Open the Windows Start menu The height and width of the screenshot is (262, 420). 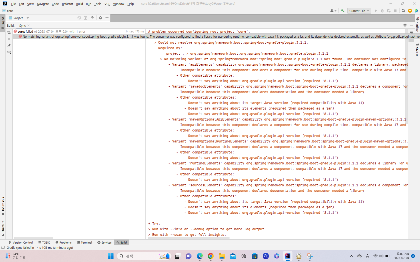tap(110, 256)
